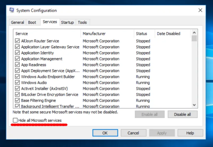Sort services by Manufacturer column header
Viewport: 213px width, 147px height.
pos(94,34)
